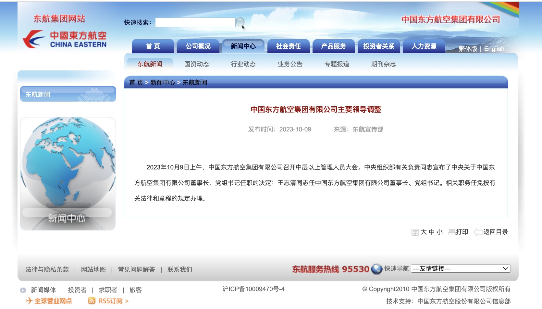Click the 联系我们 footer link

[x=179, y=269]
